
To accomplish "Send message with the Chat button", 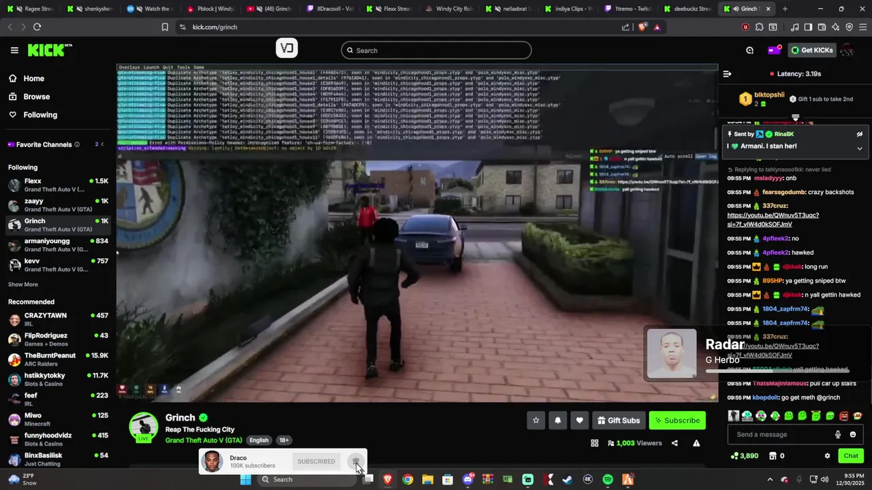I will (x=851, y=456).
